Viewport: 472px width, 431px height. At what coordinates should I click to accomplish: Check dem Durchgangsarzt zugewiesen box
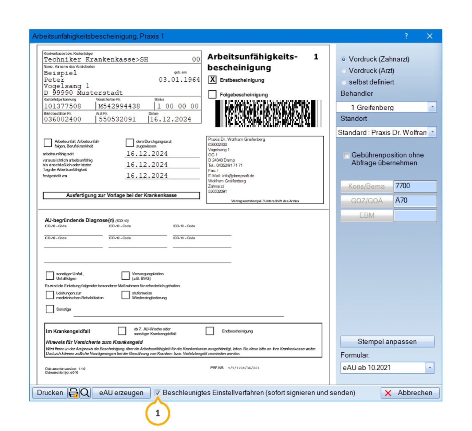pyautogui.click(x=130, y=143)
